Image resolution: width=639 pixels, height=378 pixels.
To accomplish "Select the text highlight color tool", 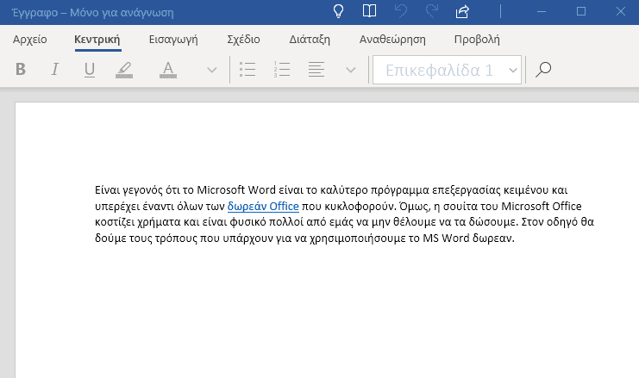I will click(x=124, y=70).
